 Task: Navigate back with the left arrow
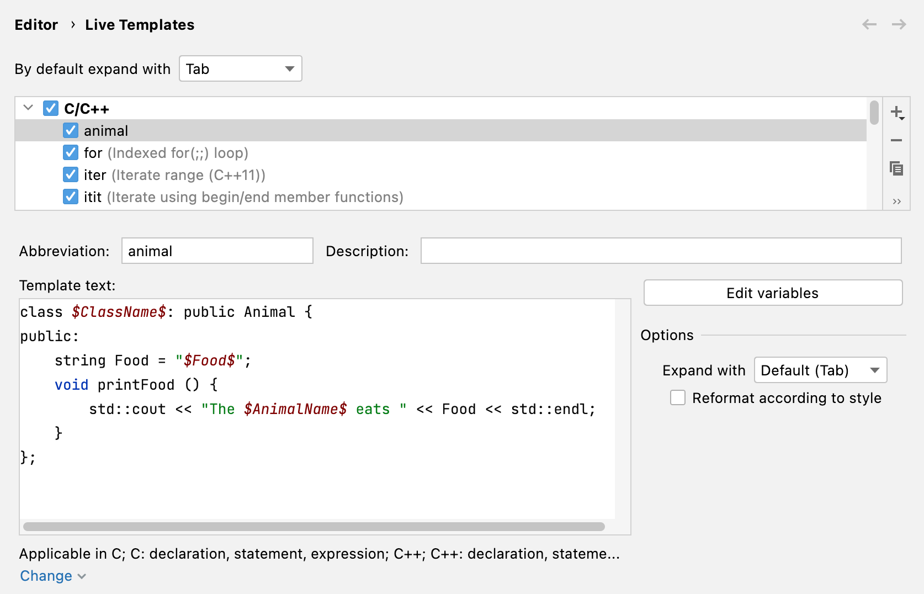[869, 24]
